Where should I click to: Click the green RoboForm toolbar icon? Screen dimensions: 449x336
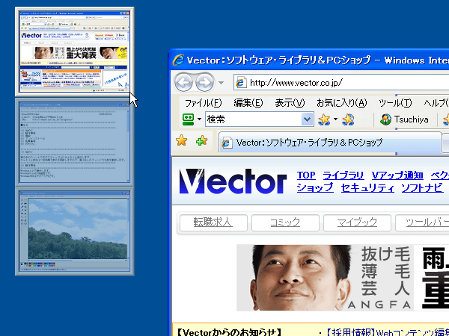[188, 119]
